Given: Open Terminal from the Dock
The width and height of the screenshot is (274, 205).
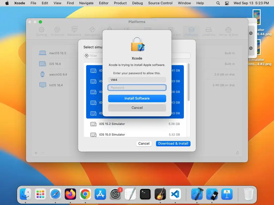Looking at the screenshot, I should 145,194.
